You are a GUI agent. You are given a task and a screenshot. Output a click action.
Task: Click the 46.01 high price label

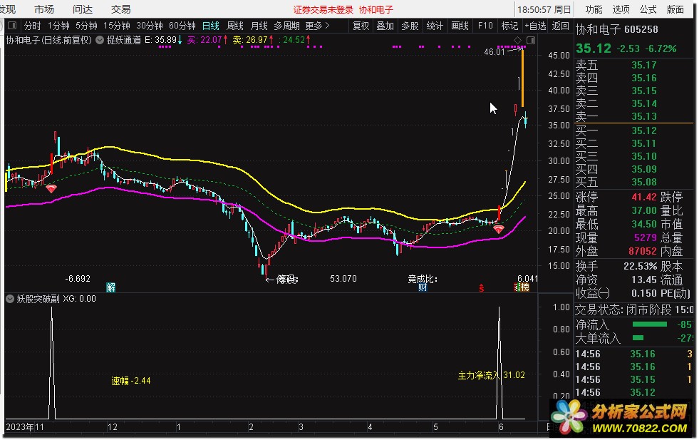coord(495,52)
